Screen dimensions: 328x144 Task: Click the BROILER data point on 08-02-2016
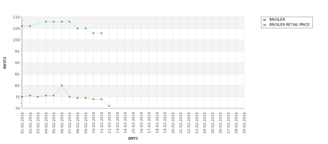click(x=78, y=98)
